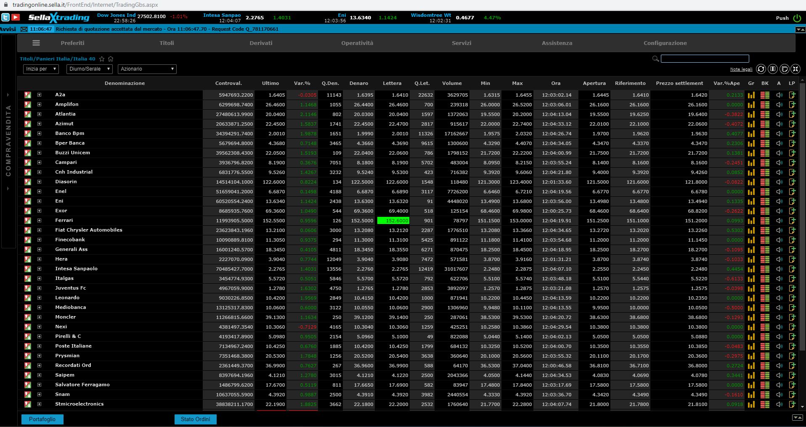
Task: Open the Titoli menu
Action: point(167,43)
